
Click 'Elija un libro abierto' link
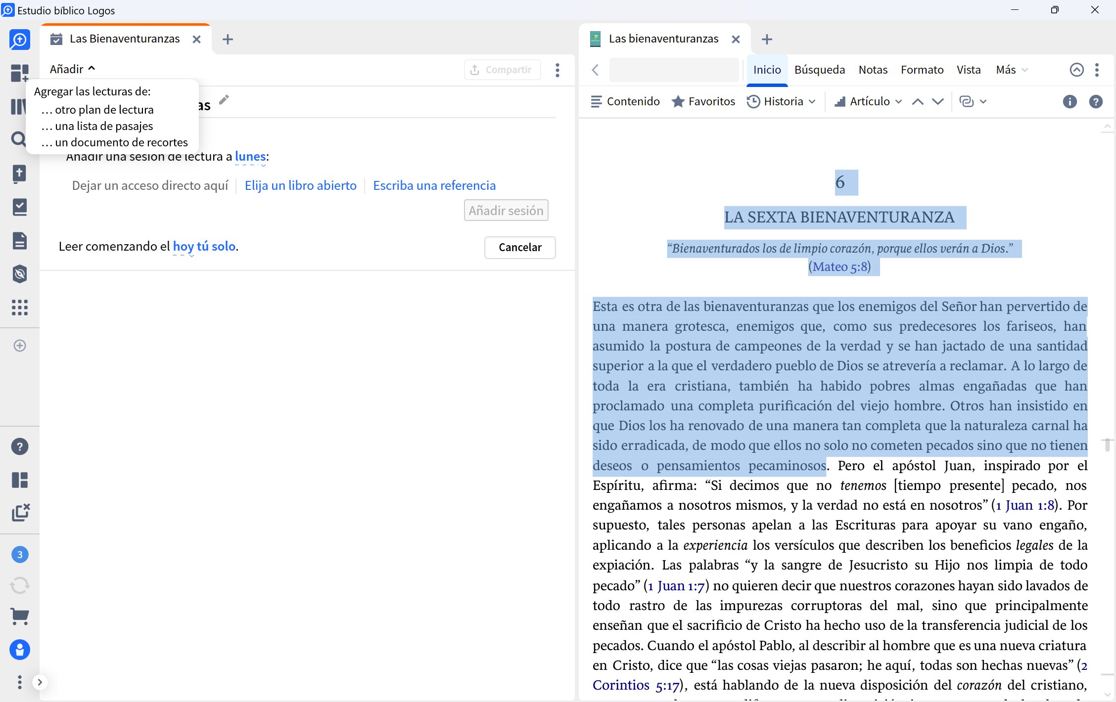click(x=301, y=185)
